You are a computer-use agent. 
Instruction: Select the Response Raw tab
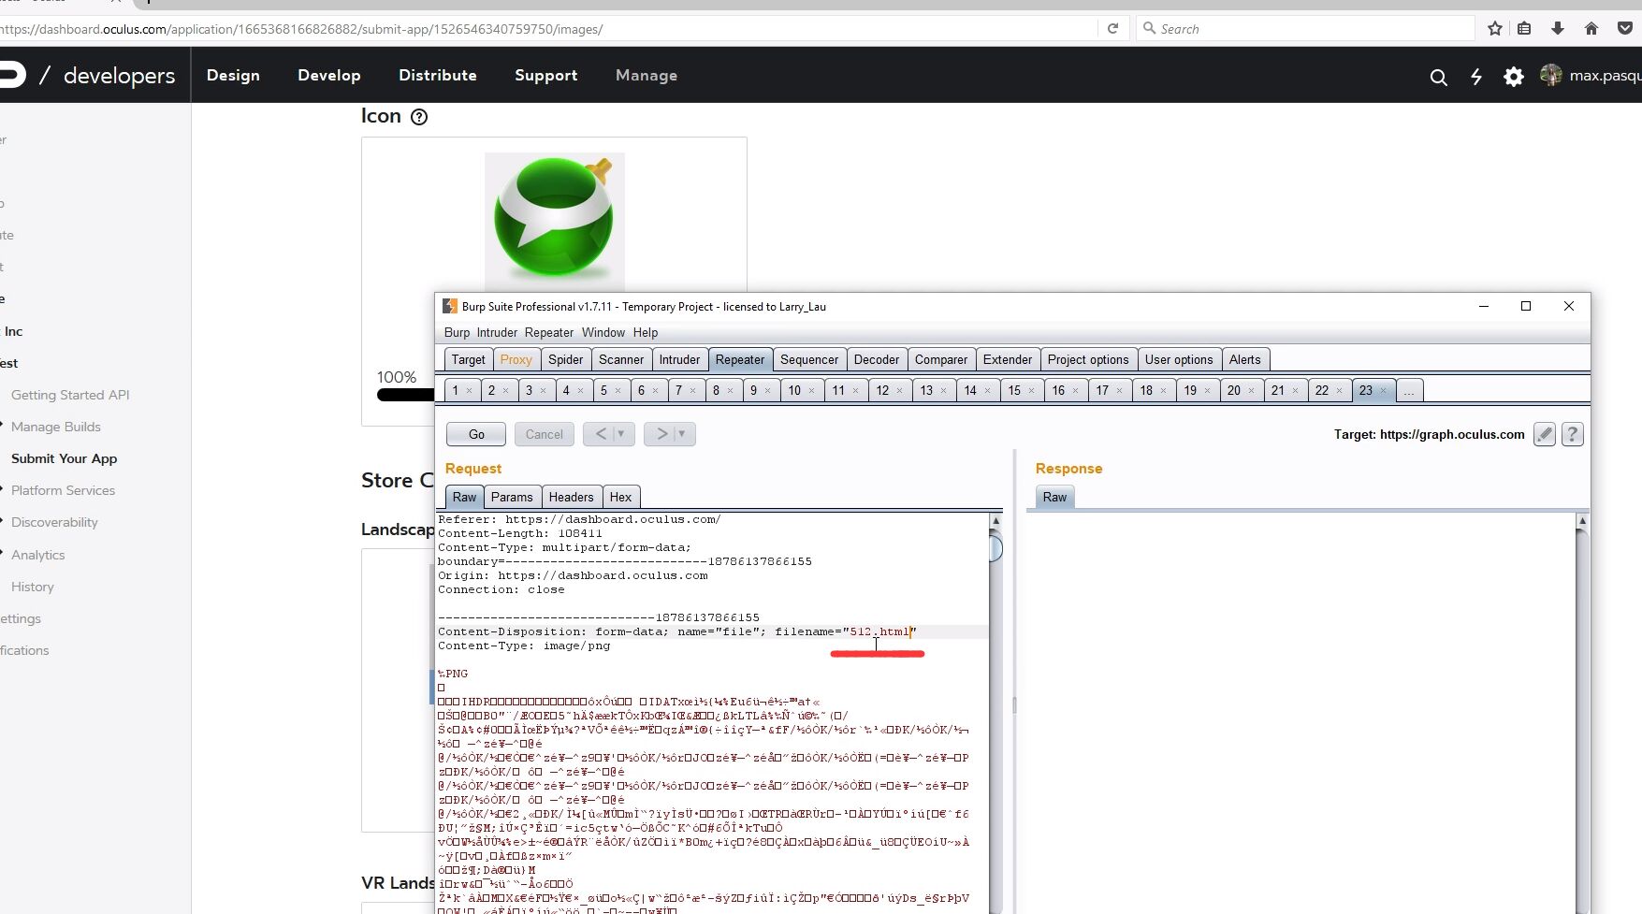pos(1054,497)
